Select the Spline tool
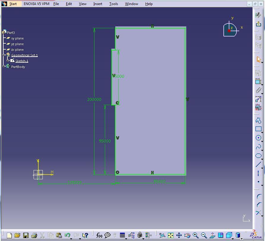The height and width of the screenshot is (241, 265). (258, 147)
